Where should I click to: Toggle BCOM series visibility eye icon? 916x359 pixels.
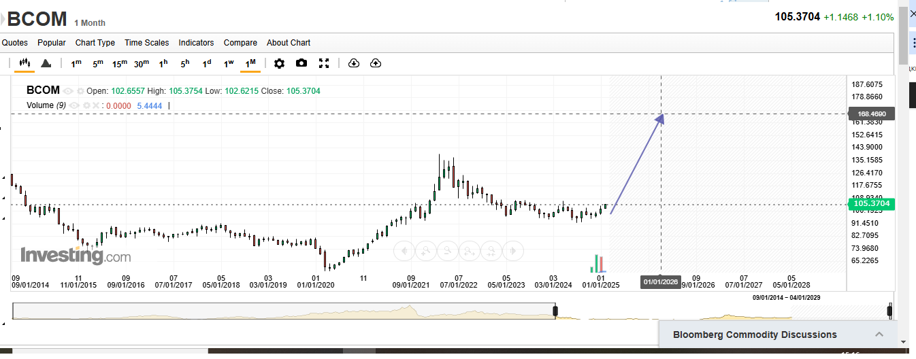tap(68, 91)
